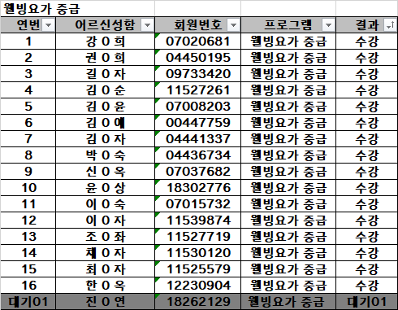Select serial number cell 14
Image resolution: width=398 pixels, height=310 pixels.
[28, 253]
